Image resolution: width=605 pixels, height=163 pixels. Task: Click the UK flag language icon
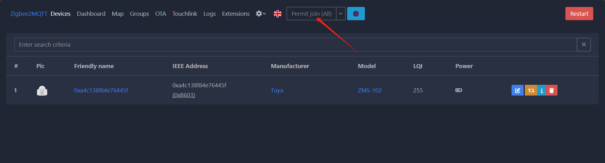[277, 14]
